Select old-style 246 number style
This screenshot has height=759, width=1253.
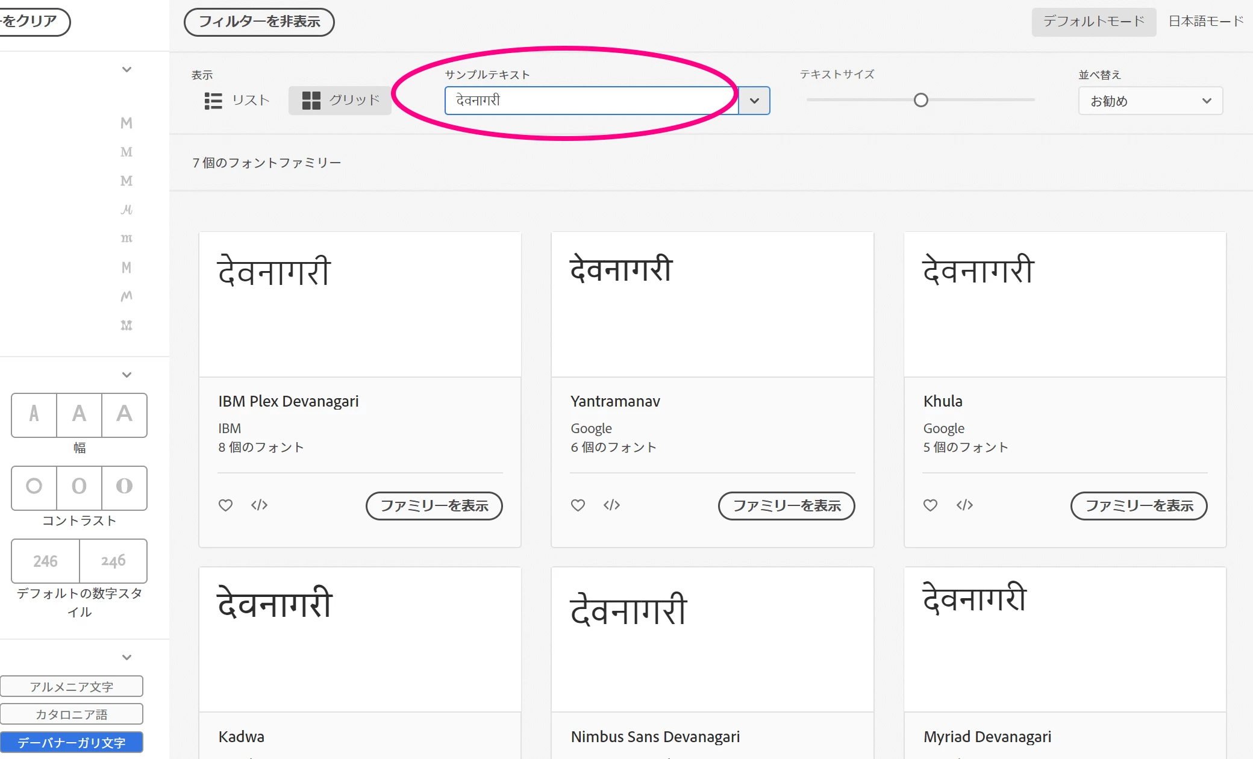tap(113, 561)
